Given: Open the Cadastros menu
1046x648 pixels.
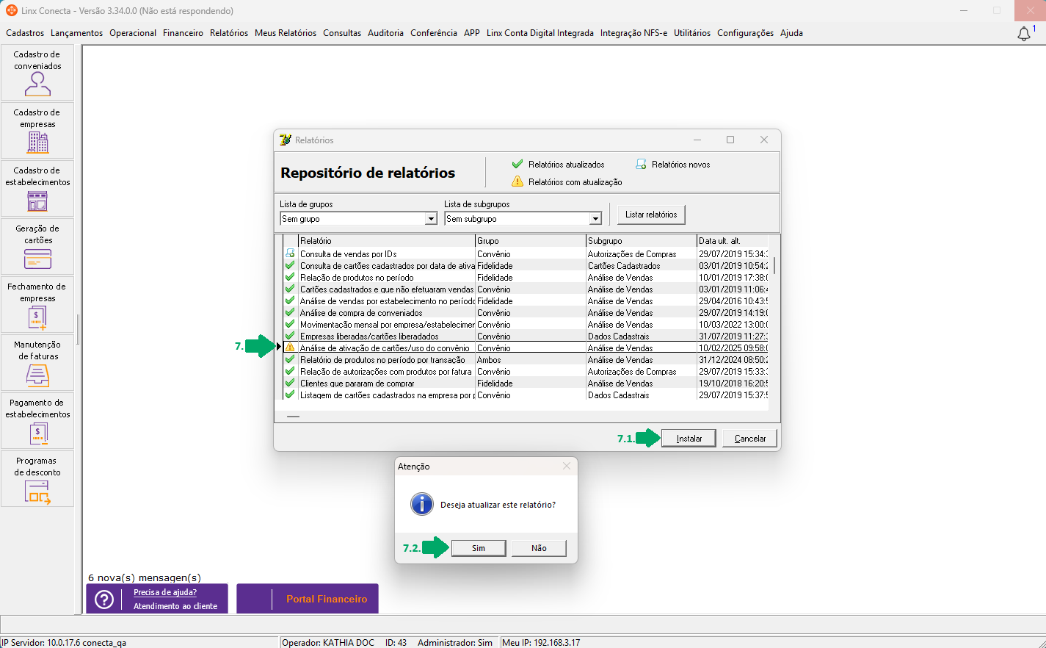Looking at the screenshot, I should click(x=25, y=33).
